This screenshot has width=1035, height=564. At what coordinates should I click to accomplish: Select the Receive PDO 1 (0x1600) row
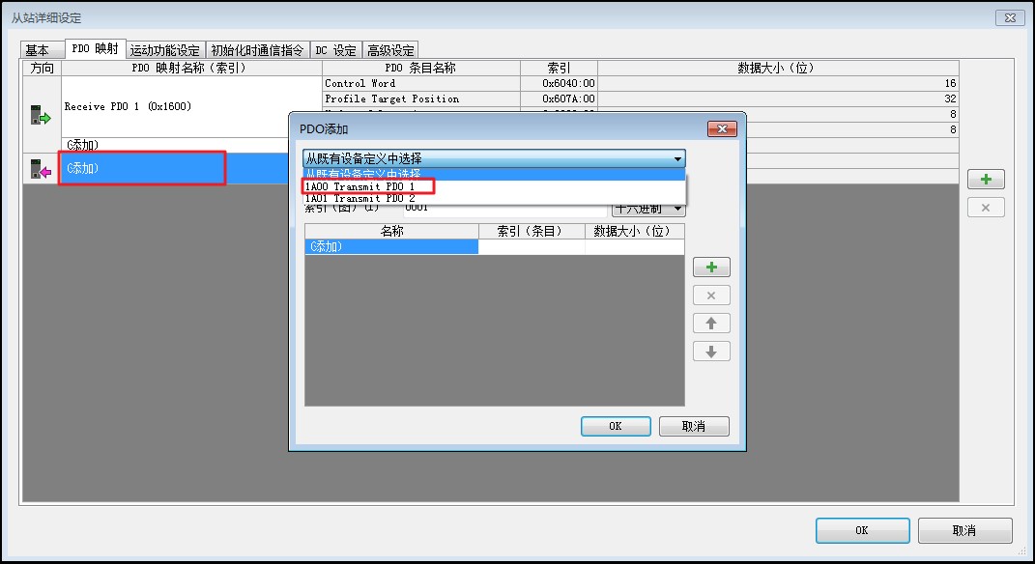(190, 106)
